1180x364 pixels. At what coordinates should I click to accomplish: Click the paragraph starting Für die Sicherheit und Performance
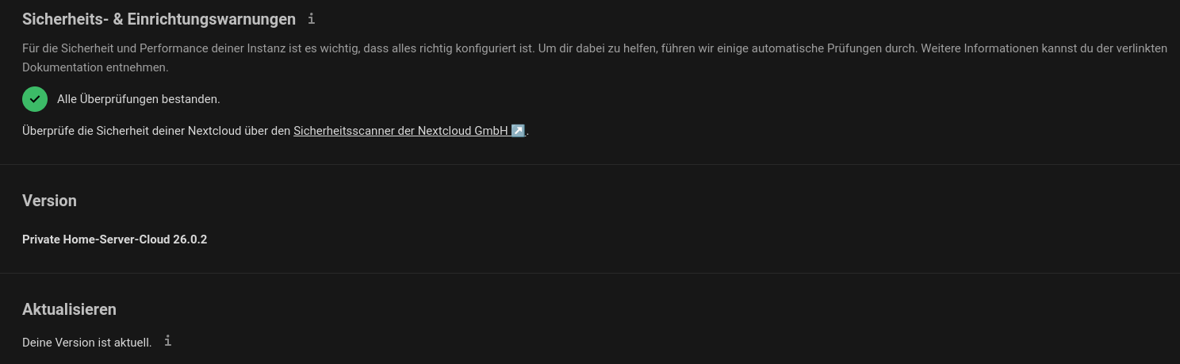click(595, 58)
